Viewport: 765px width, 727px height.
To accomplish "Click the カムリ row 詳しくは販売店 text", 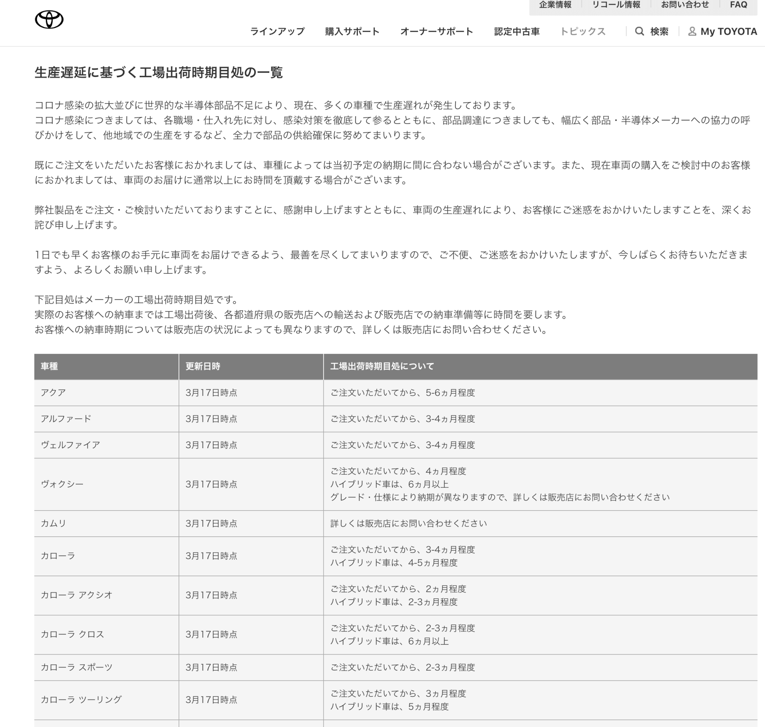I will pyautogui.click(x=409, y=524).
